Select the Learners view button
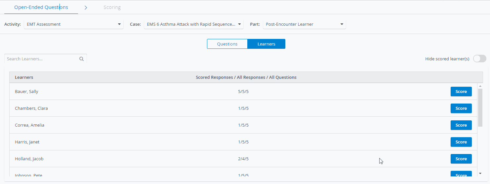The width and height of the screenshot is (490, 184). point(266,44)
